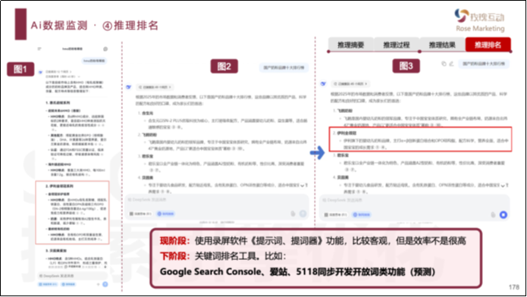Click the user prompt bubble in 图3 chat
The width and height of the screenshot is (527, 297).
pos(483,64)
